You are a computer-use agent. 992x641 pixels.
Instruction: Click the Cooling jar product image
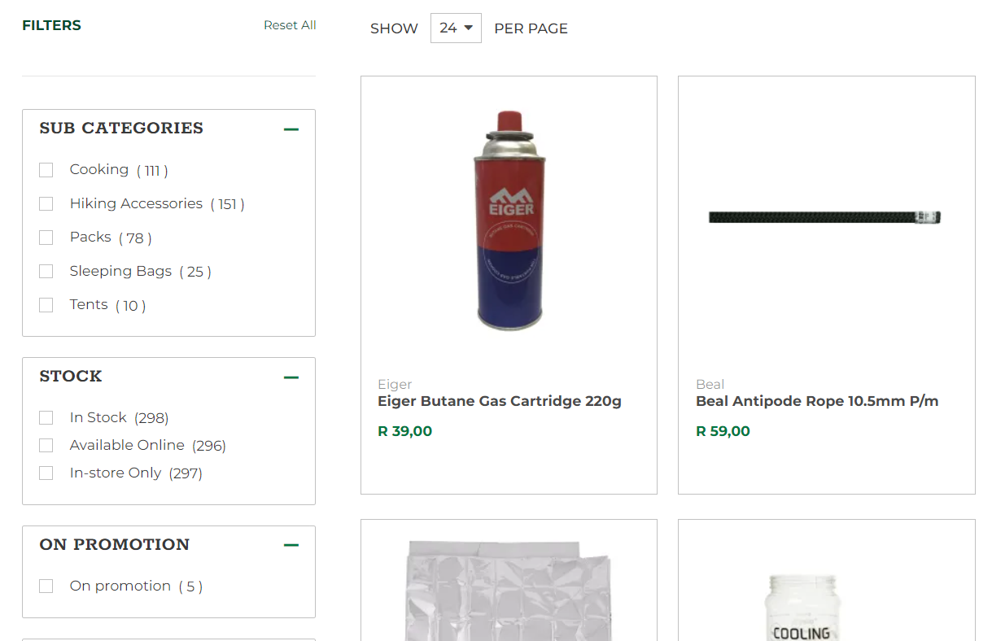click(x=802, y=606)
